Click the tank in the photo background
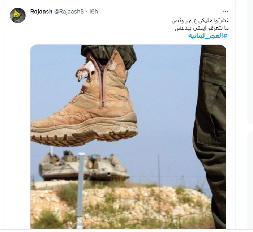Image resolution: width=253 pixels, height=232 pixels. coord(84,166)
